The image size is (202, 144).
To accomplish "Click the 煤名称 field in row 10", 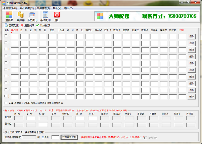I will pyautogui.click(x=15, y=97).
